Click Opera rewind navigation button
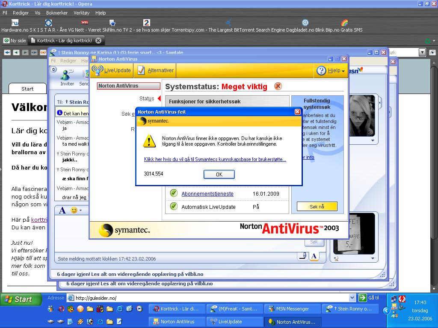438x328 pixels. pos(7,53)
